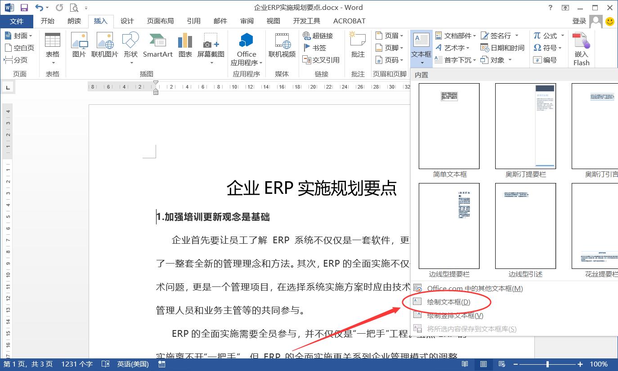Click the zoom slider handle
Image resolution: width=618 pixels, height=371 pixels.
pyautogui.click(x=547, y=364)
